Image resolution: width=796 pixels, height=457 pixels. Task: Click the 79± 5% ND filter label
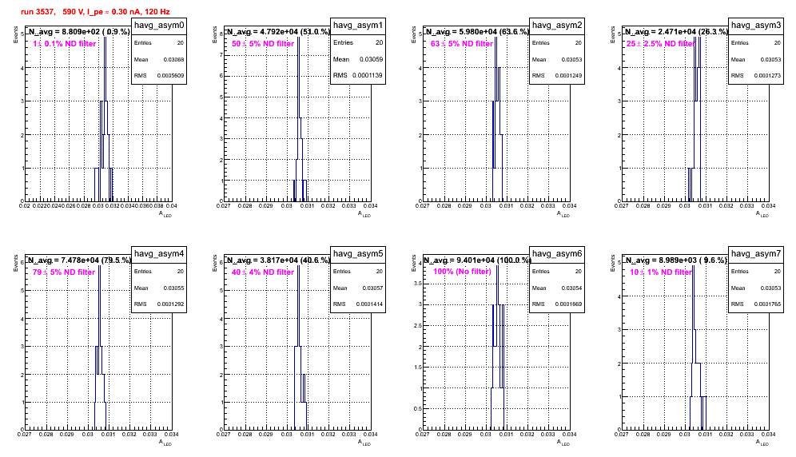tap(64, 272)
